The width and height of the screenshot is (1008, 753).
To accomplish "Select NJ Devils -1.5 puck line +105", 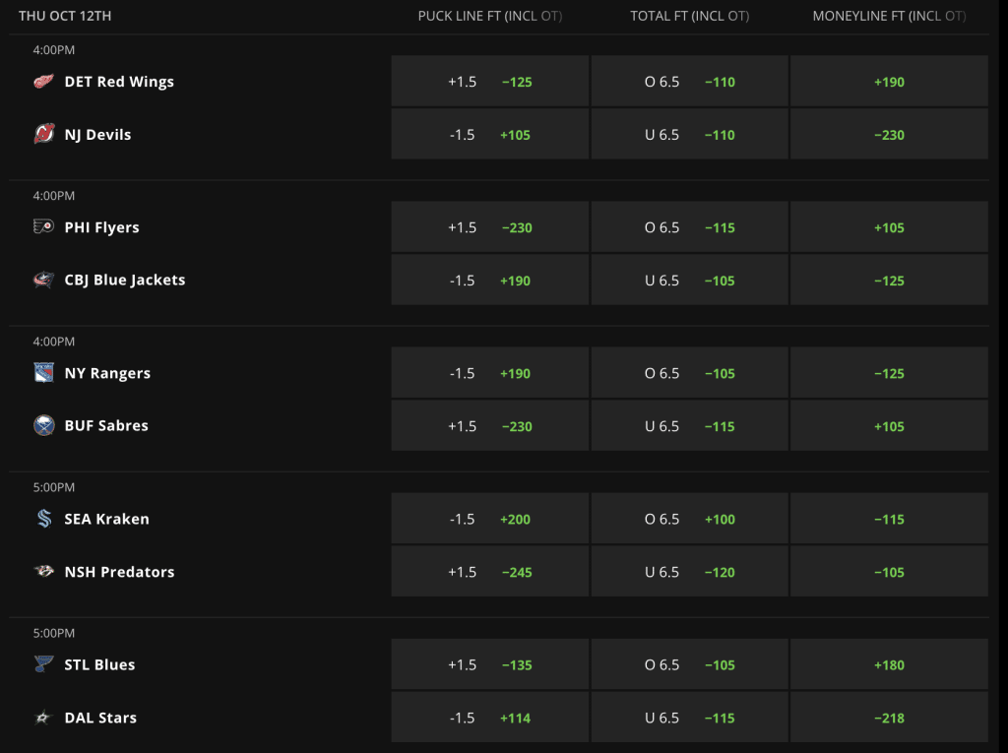I will pyautogui.click(x=490, y=134).
